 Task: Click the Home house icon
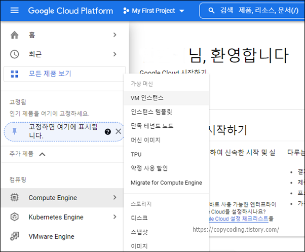tap(15, 35)
